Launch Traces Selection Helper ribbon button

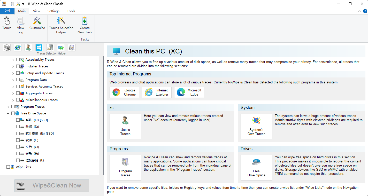[61, 25]
